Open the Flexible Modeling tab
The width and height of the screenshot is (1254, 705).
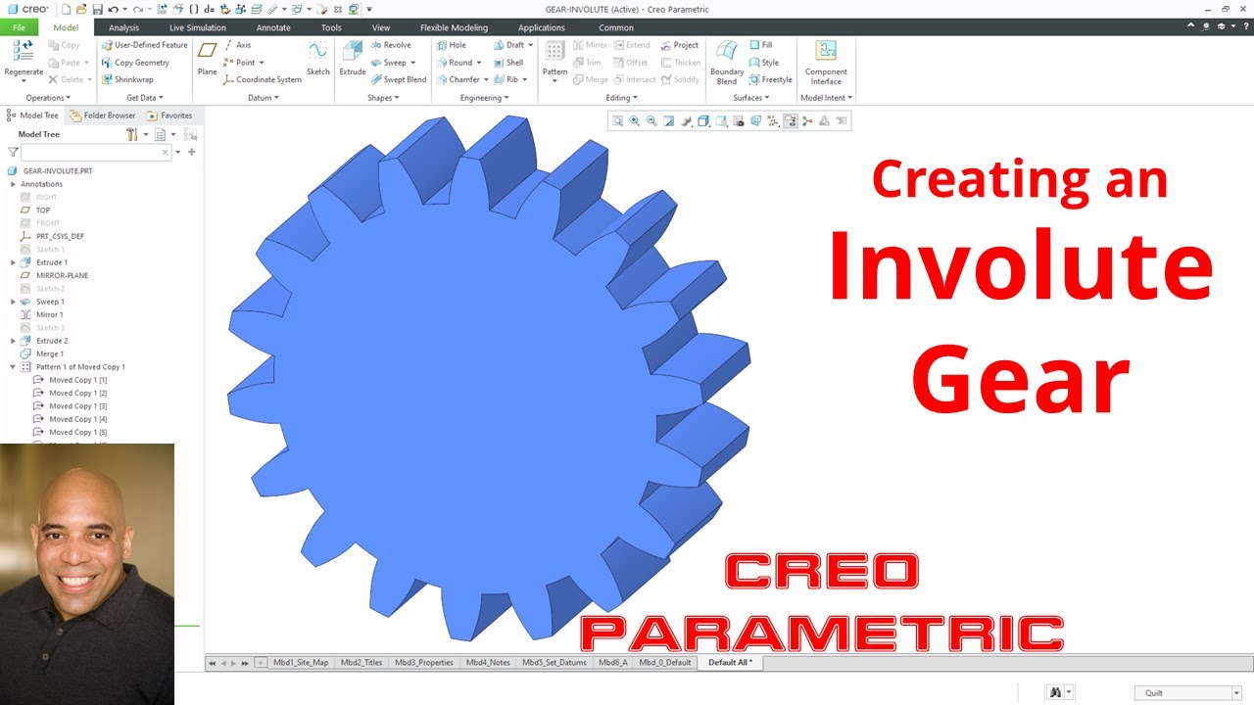454,27
